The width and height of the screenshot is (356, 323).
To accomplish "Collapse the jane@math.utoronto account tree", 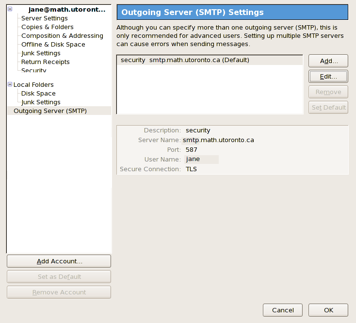I will [x=10, y=9].
